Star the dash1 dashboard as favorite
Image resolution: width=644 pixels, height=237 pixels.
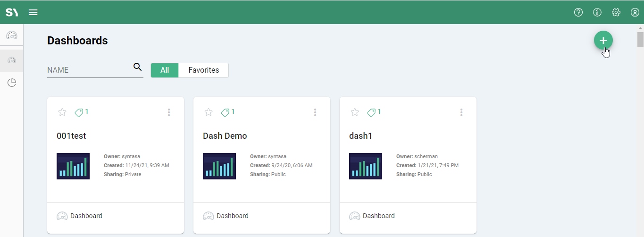click(355, 112)
